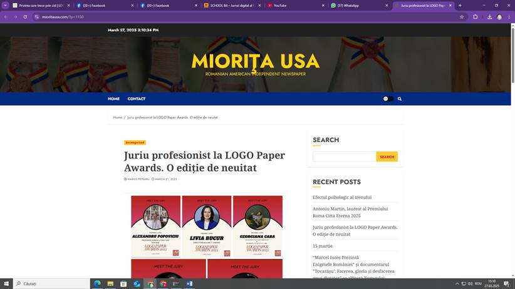Open the Chrome three-dot menu
Image resolution: width=515 pixels, height=289 pixels.
pos(509,17)
